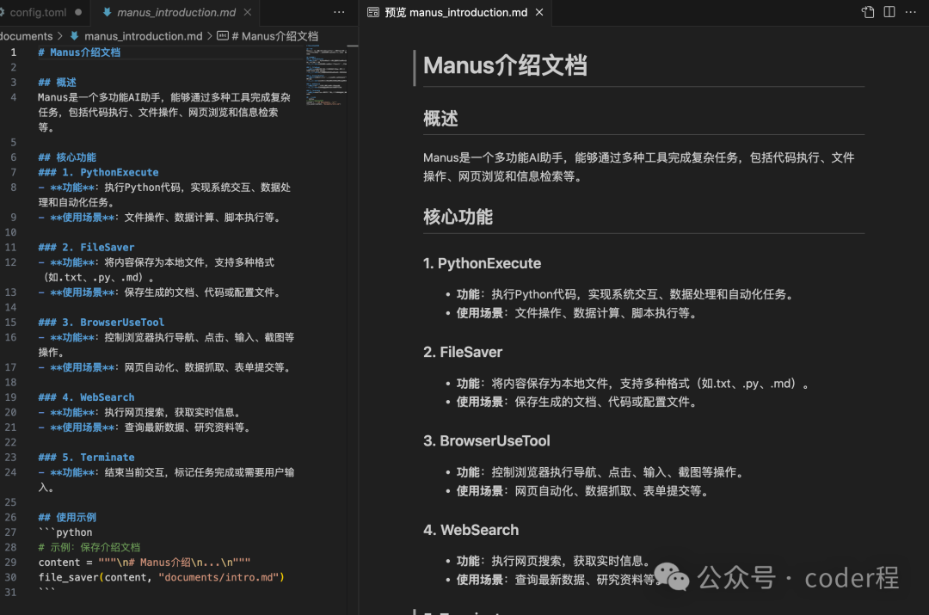
Task: Click the source line '使用场景: 查询最新数据'
Action: click(x=145, y=427)
